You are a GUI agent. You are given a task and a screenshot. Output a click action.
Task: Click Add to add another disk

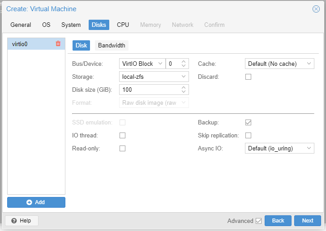(x=36, y=202)
